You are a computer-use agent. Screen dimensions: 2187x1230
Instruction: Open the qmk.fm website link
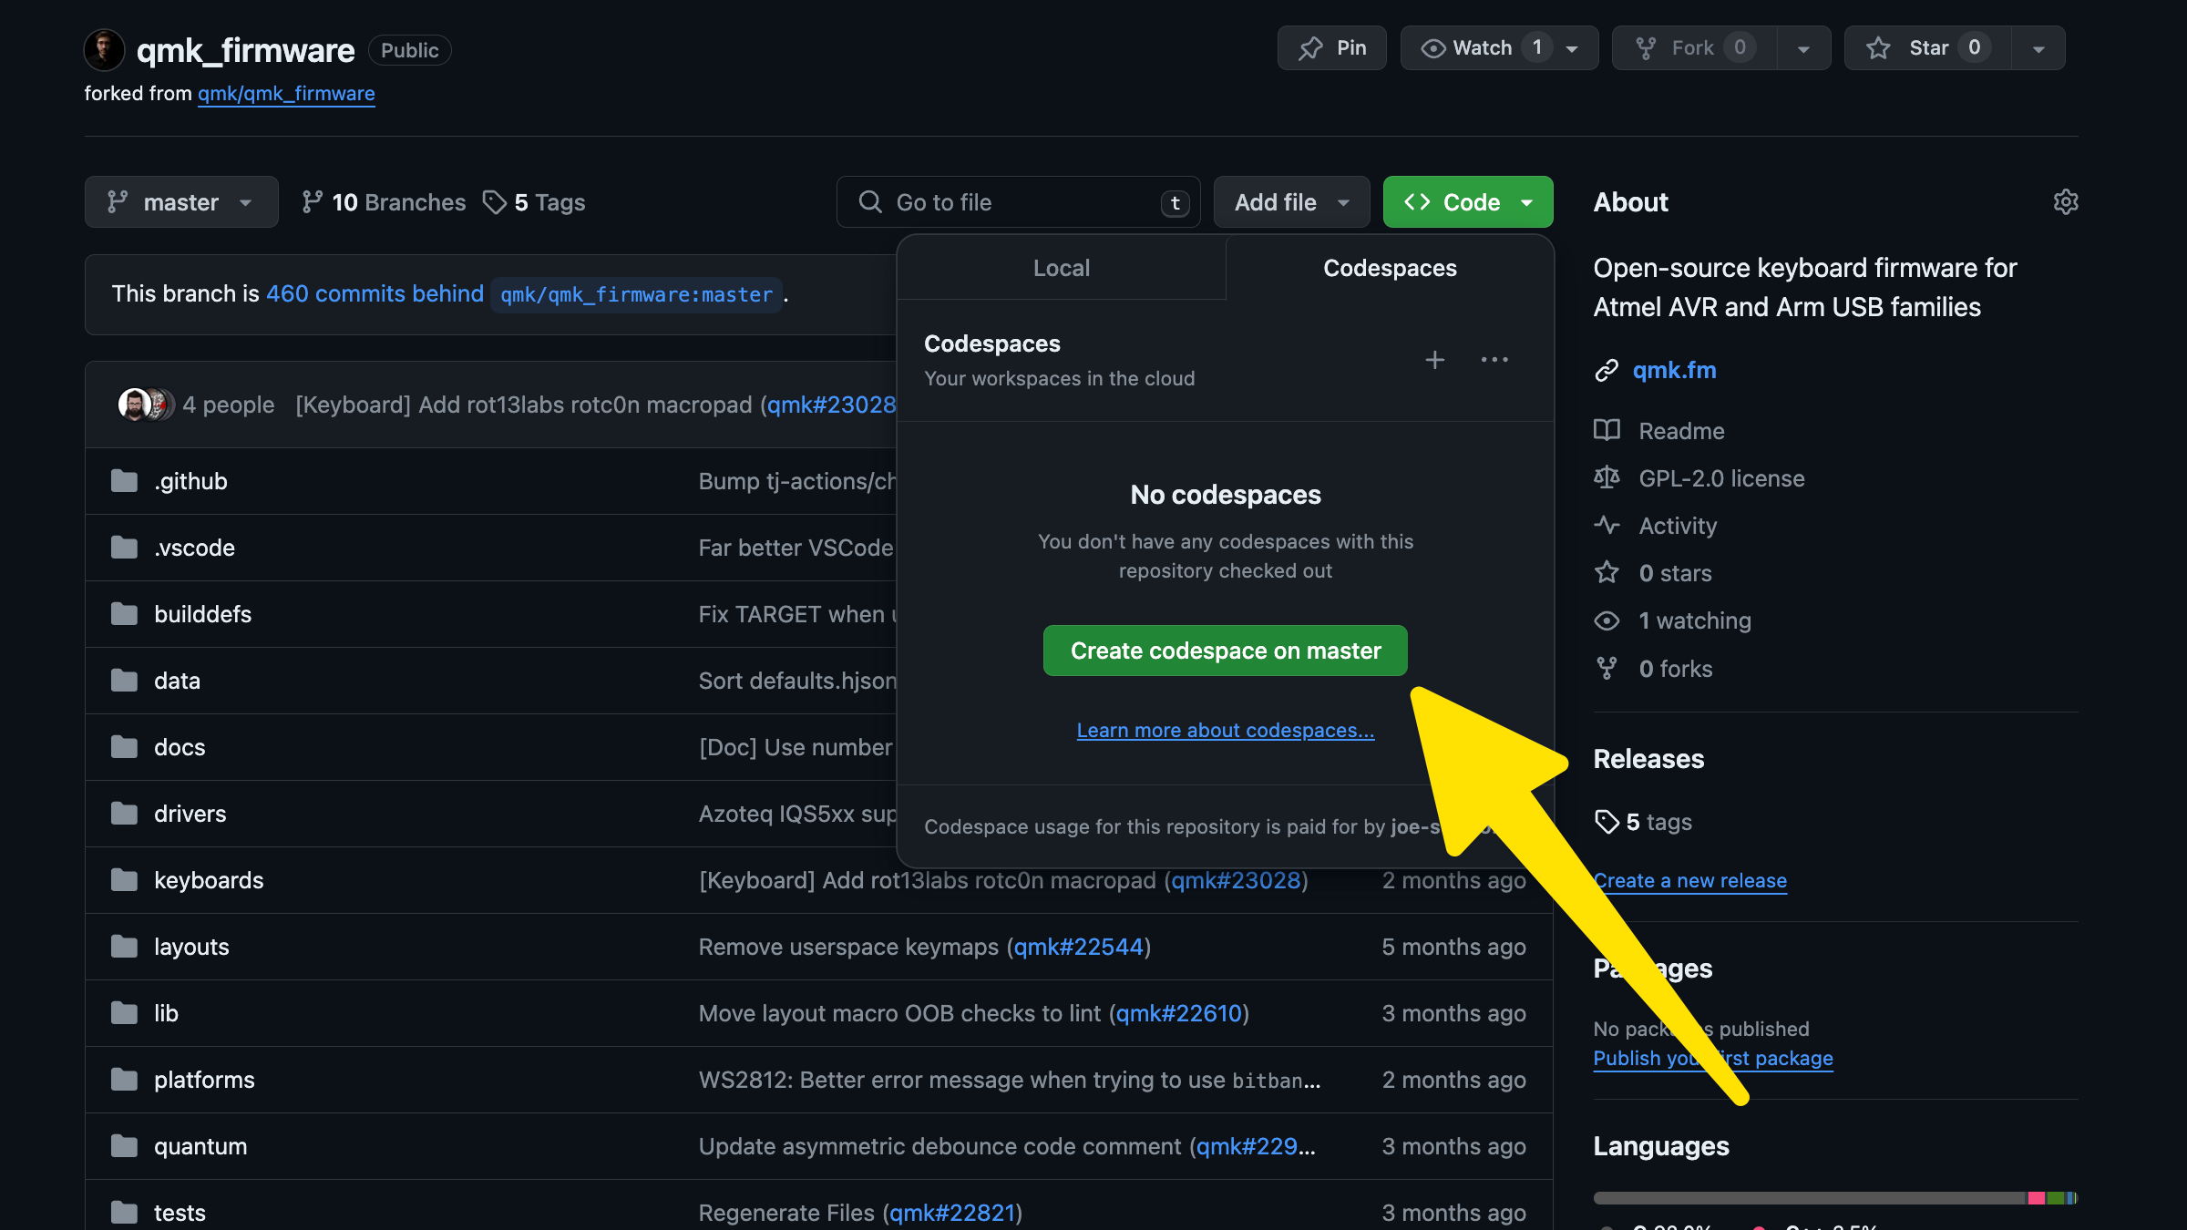1674,370
